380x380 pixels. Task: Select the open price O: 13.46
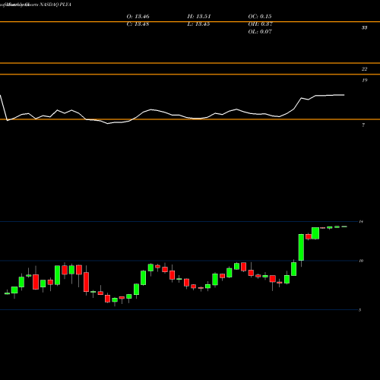[x=138, y=17]
